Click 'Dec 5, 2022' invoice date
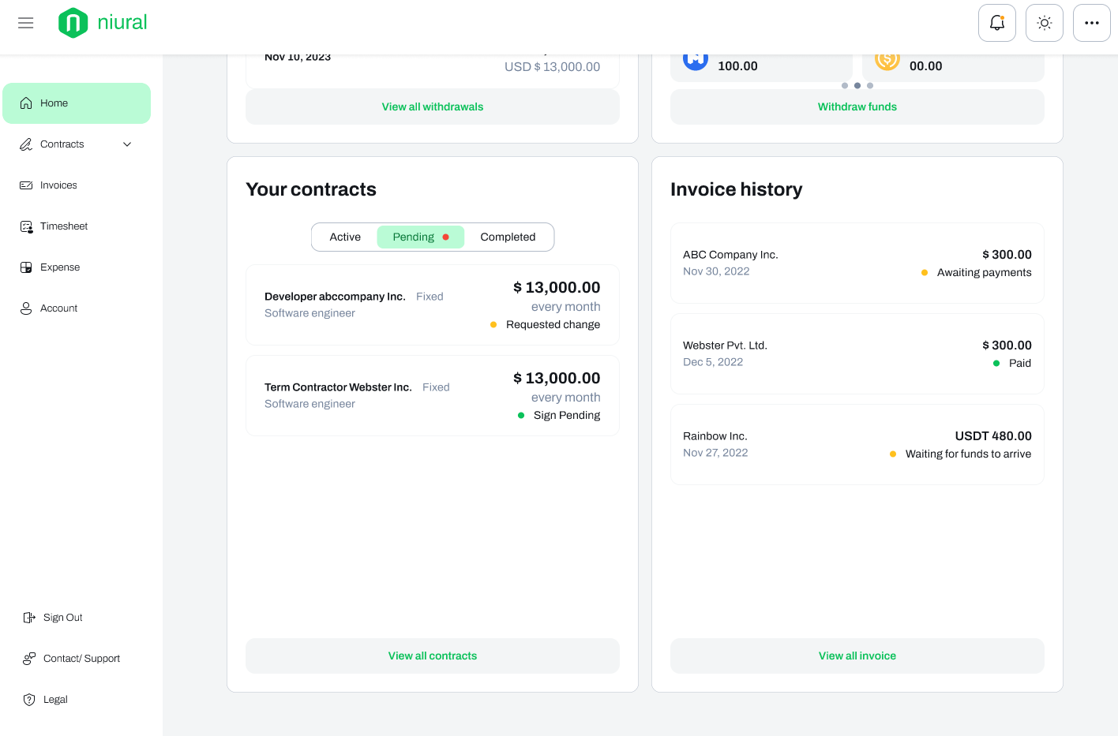The image size is (1118, 736). 713,362
